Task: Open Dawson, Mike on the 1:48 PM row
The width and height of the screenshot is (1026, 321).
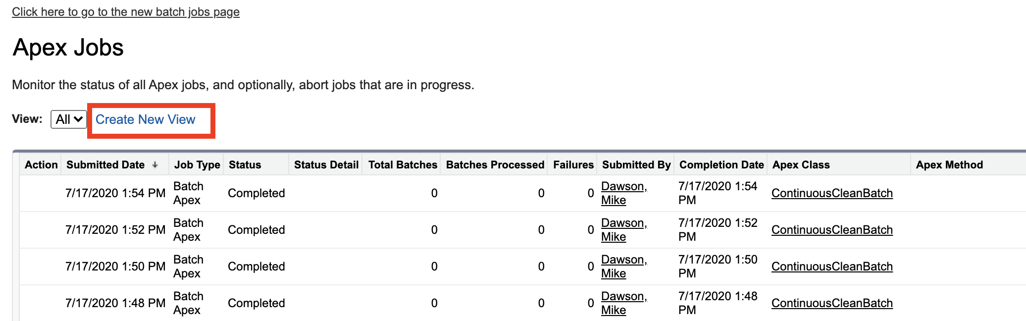Action: click(623, 297)
